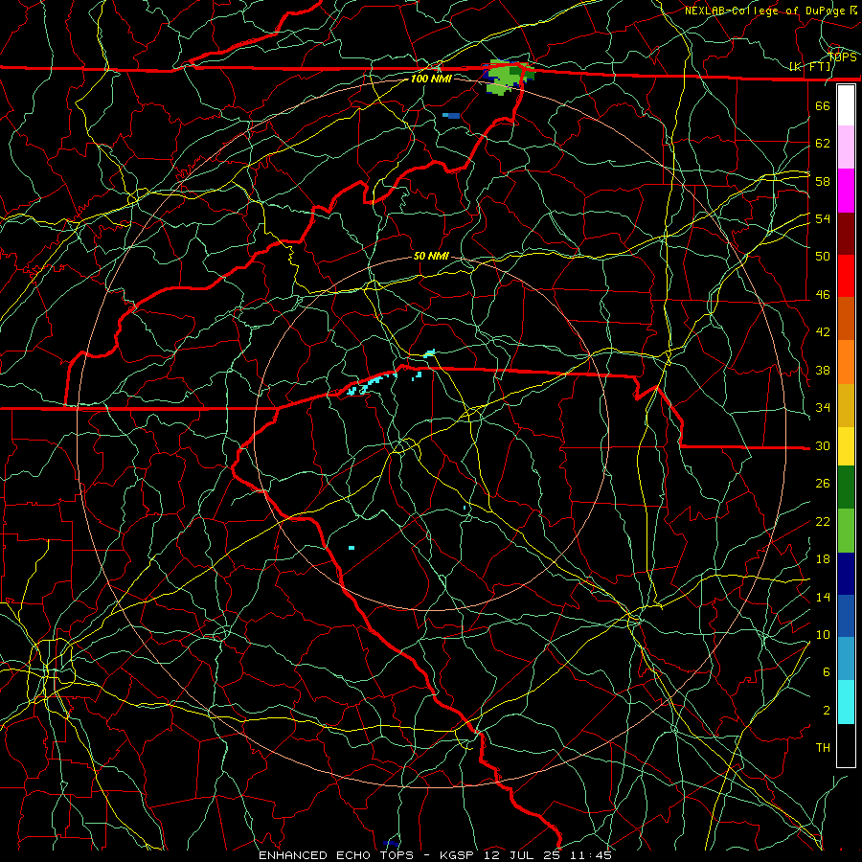Click the '50 NMI' range ring label
The width and height of the screenshot is (862, 862).
pyautogui.click(x=431, y=256)
